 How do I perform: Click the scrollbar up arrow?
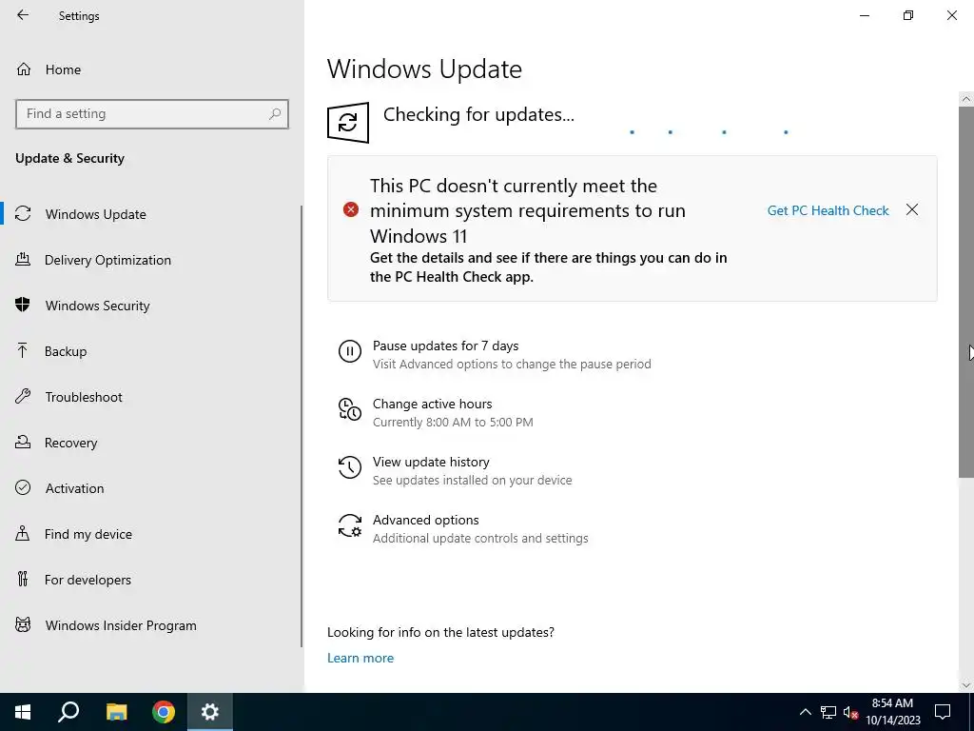(966, 99)
